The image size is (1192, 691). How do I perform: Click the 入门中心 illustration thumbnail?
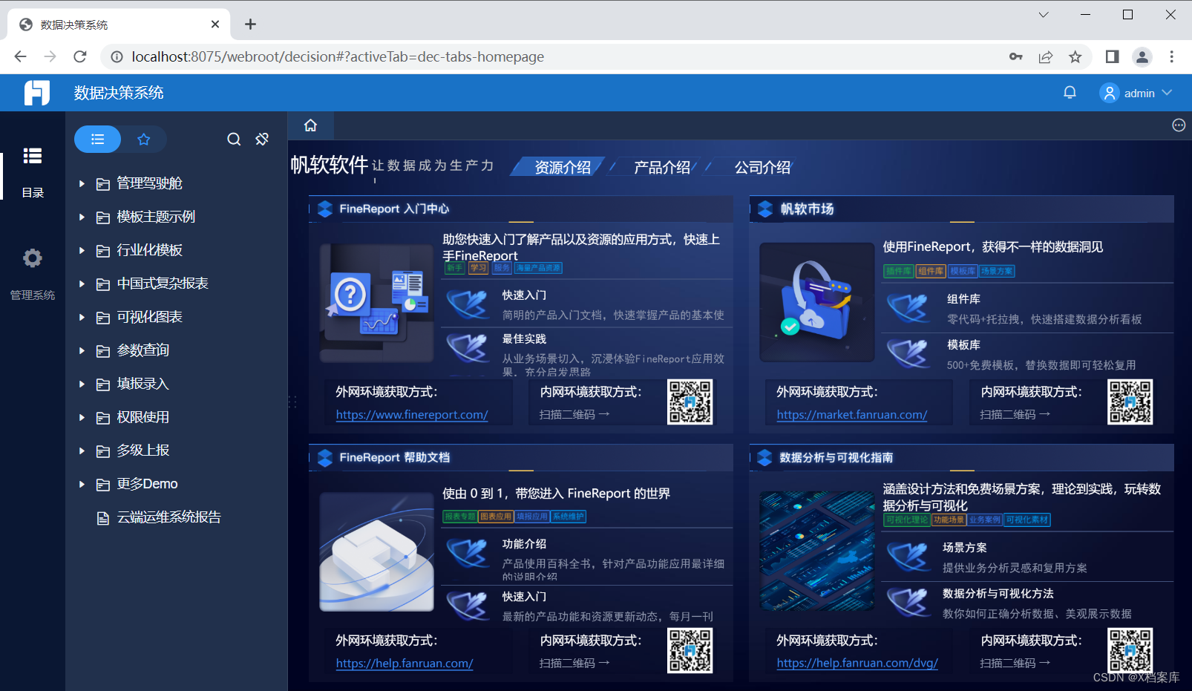click(x=377, y=303)
